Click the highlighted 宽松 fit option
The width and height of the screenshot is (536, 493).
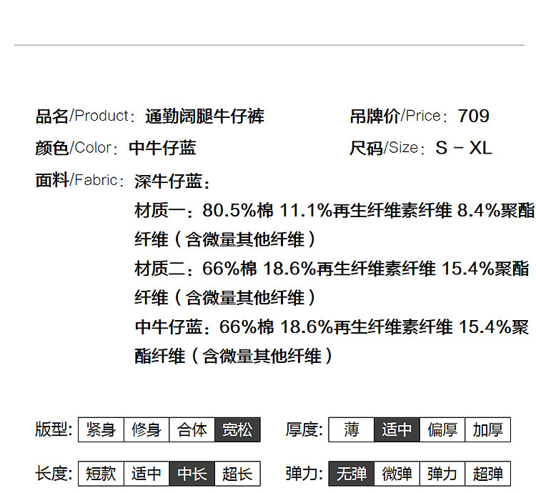tap(237, 429)
